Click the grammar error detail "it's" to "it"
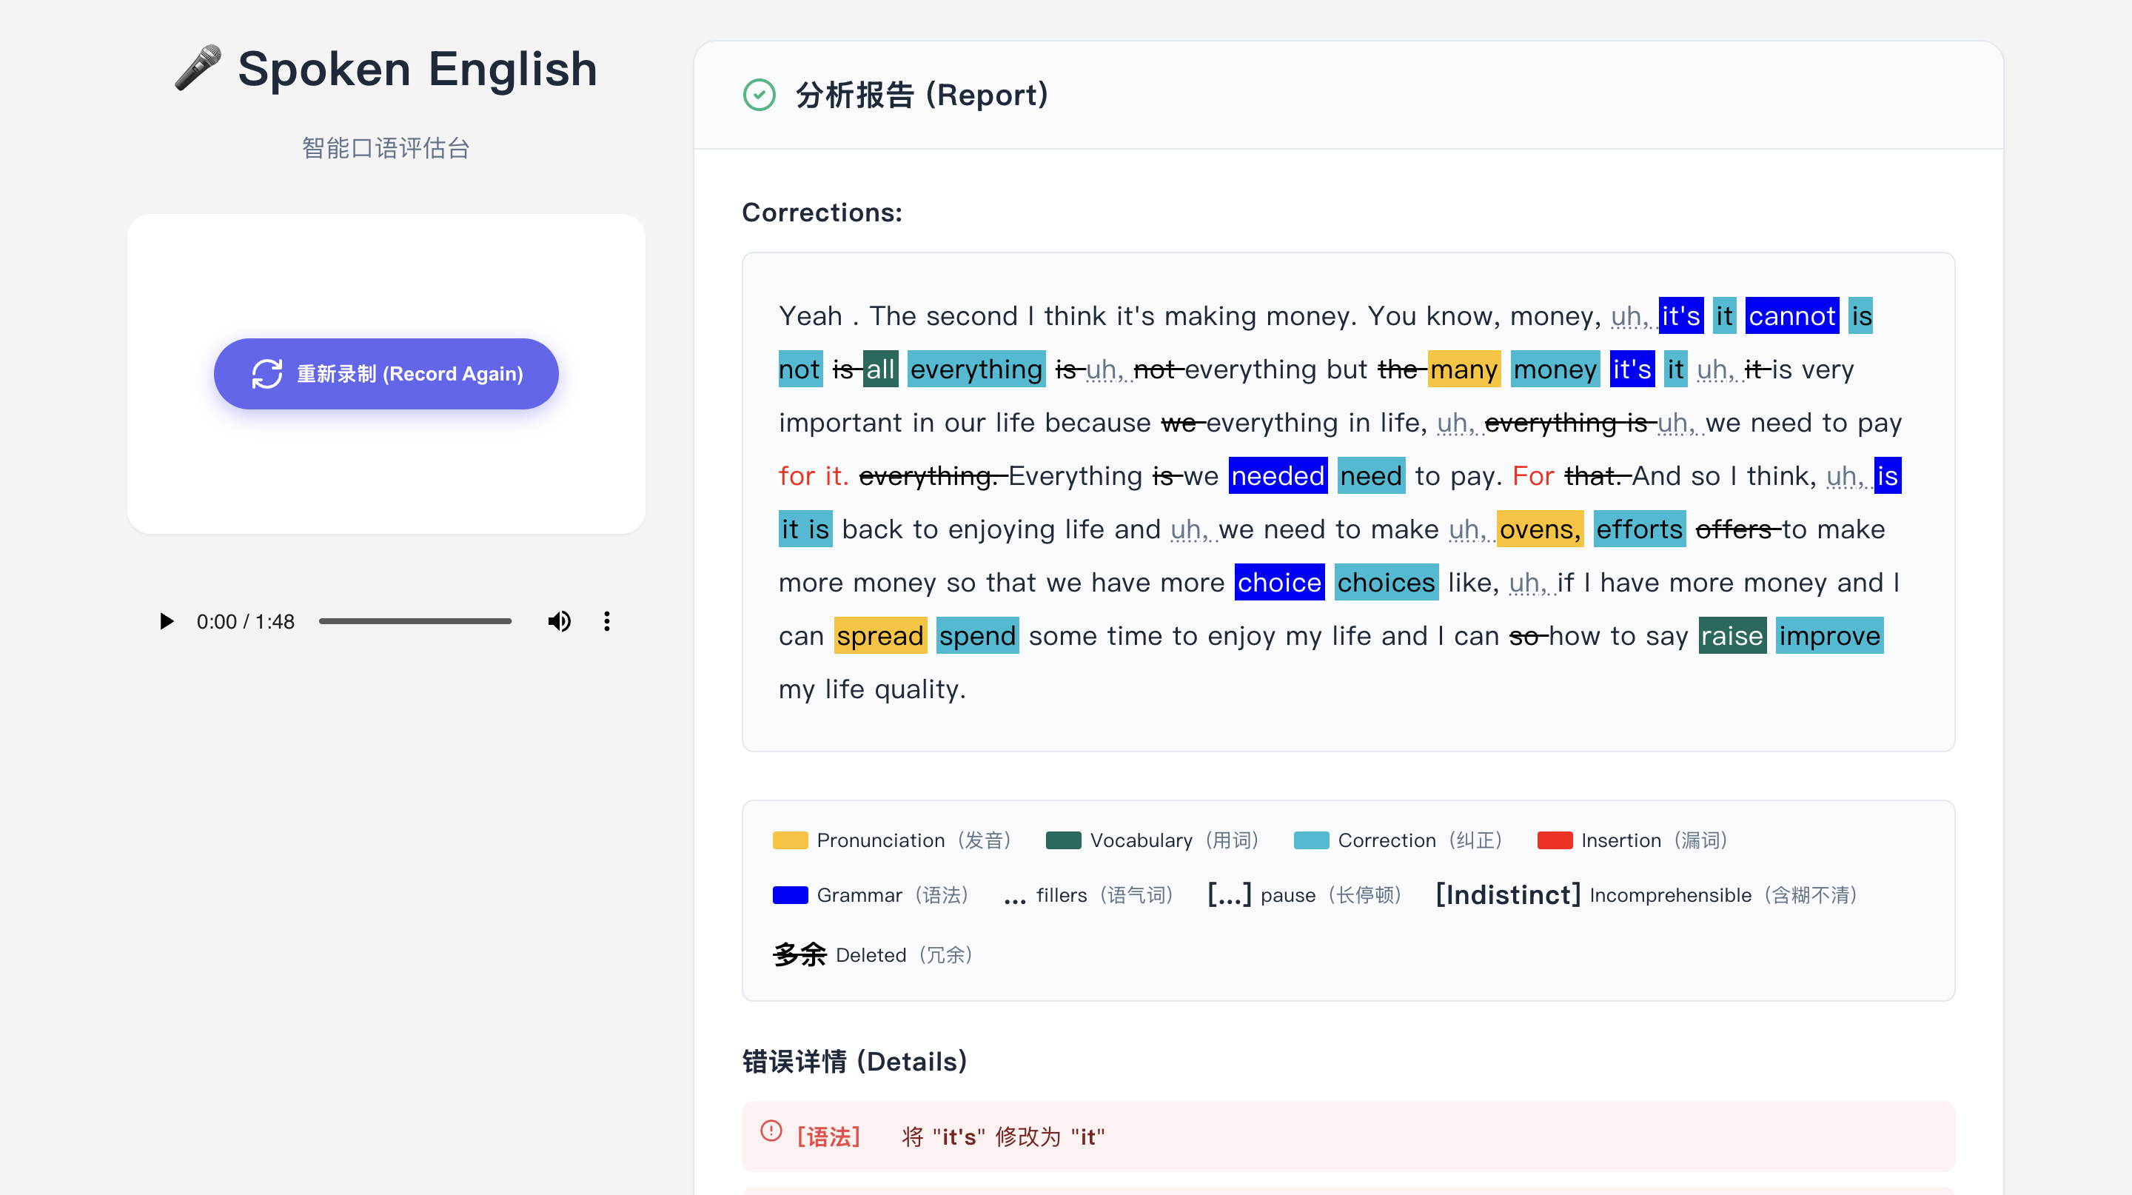Screen dimensions: 2132x1195 1348,1137
